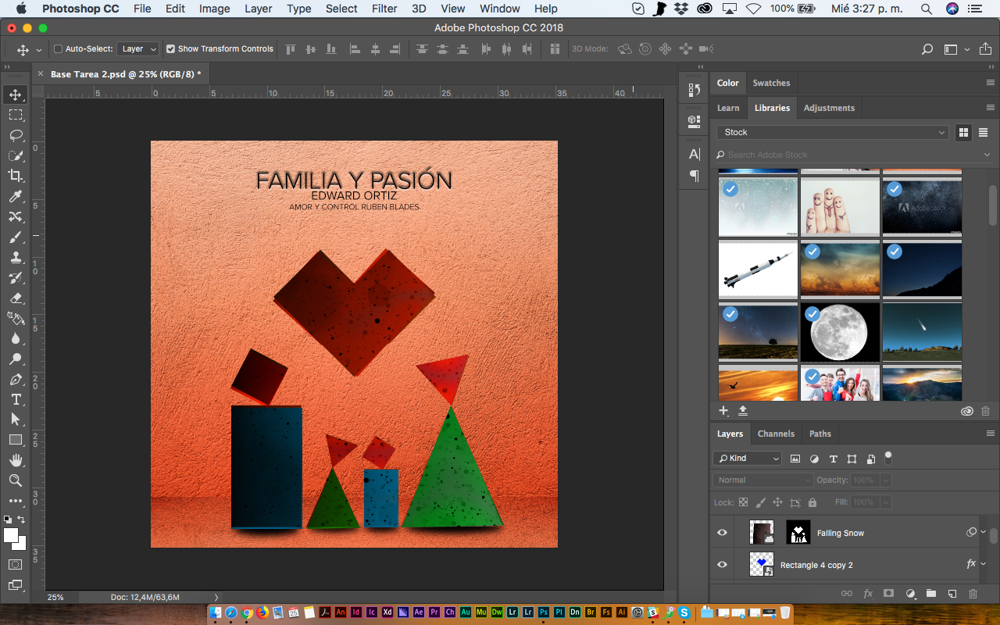The width and height of the screenshot is (1000, 625).
Task: Open the Paragraph panel icon
Action: pyautogui.click(x=695, y=176)
